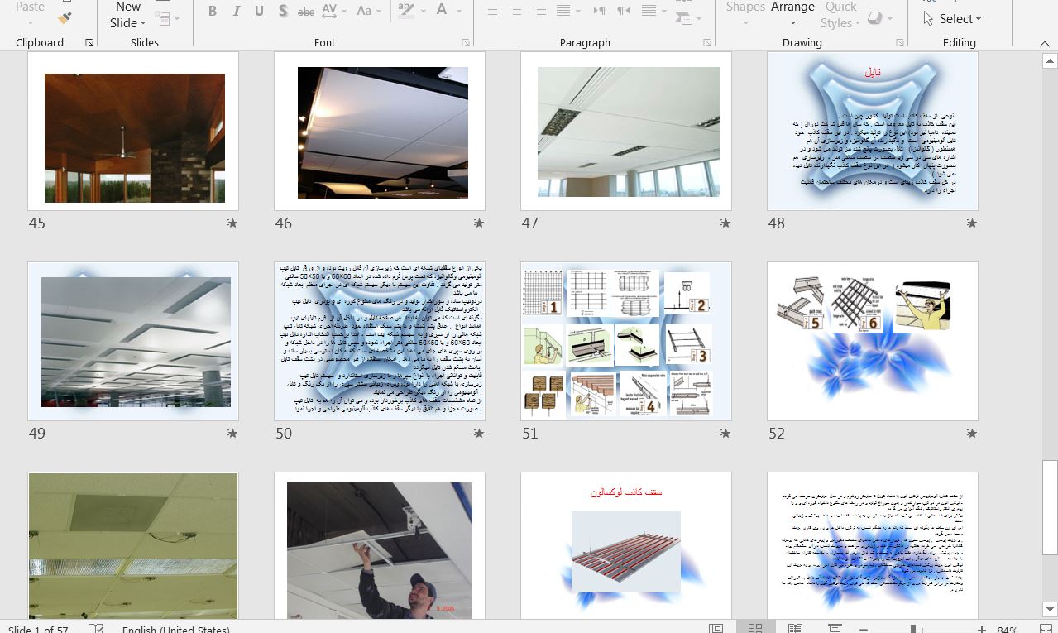Viewport: 1058px width, 633px height.
Task: Toggle Italic formatting
Action: click(237, 11)
